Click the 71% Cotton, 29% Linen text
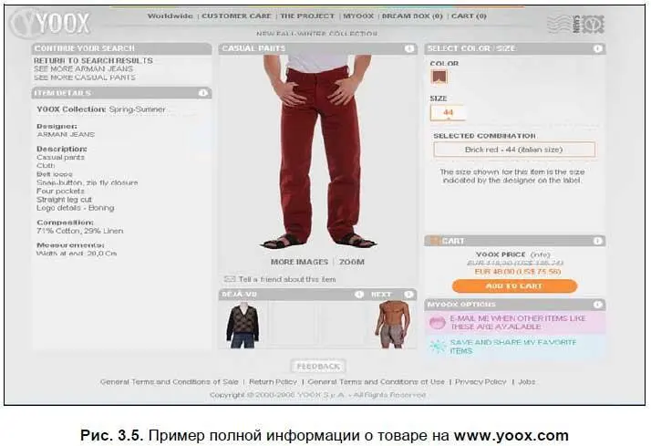 (79, 231)
